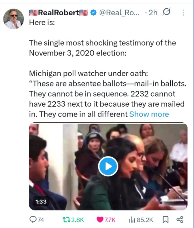Click the 1:33 video duration badge
Viewport: 194px width, 228px height.
point(41,201)
